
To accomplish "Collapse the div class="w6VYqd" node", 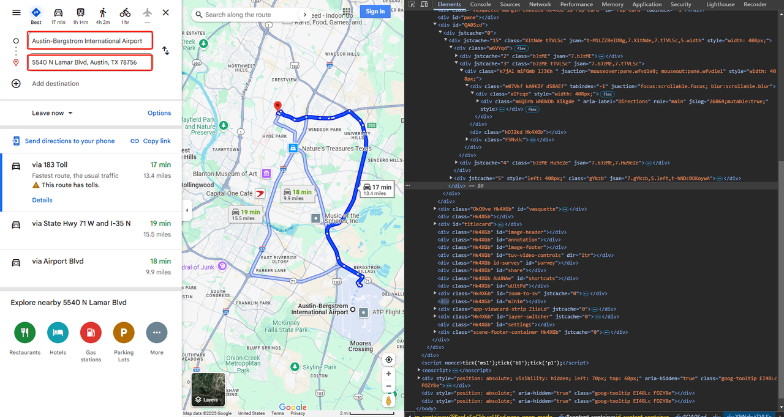I will (x=450, y=48).
